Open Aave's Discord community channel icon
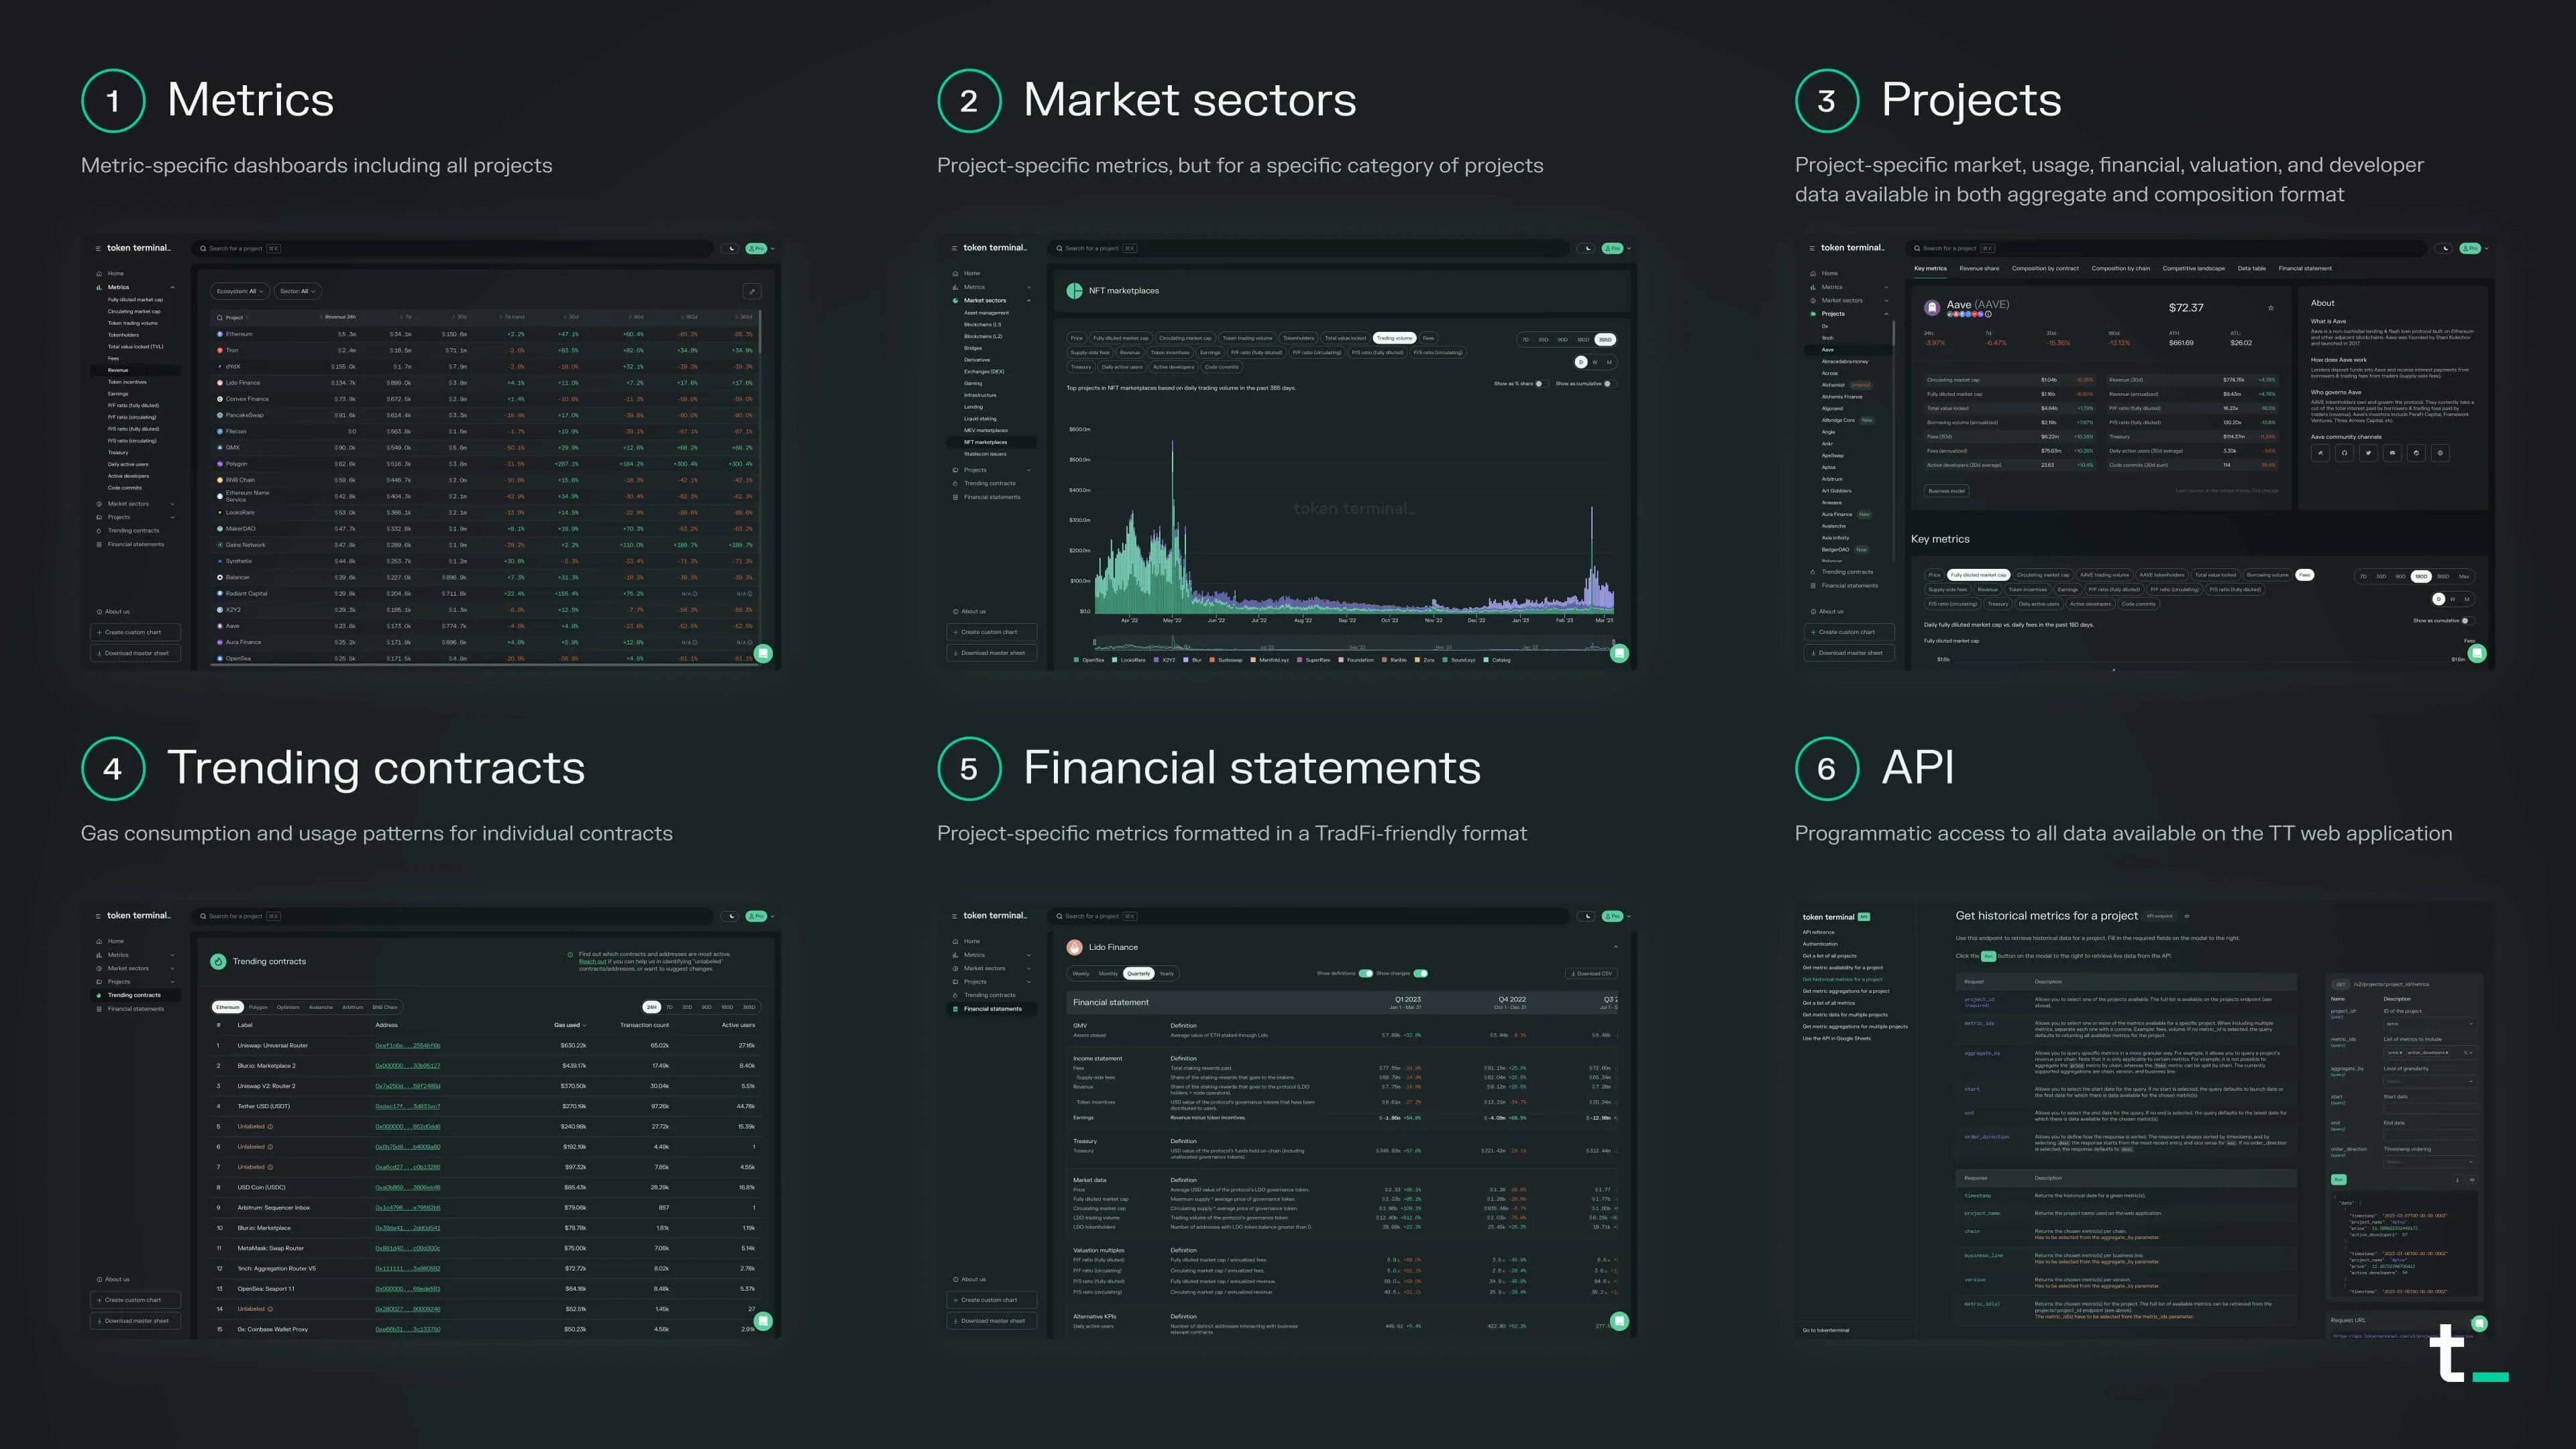This screenshot has width=2576, height=1449. pos(2392,453)
